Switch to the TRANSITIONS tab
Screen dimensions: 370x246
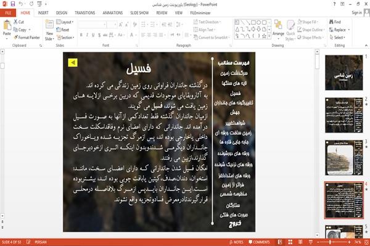(x=85, y=13)
